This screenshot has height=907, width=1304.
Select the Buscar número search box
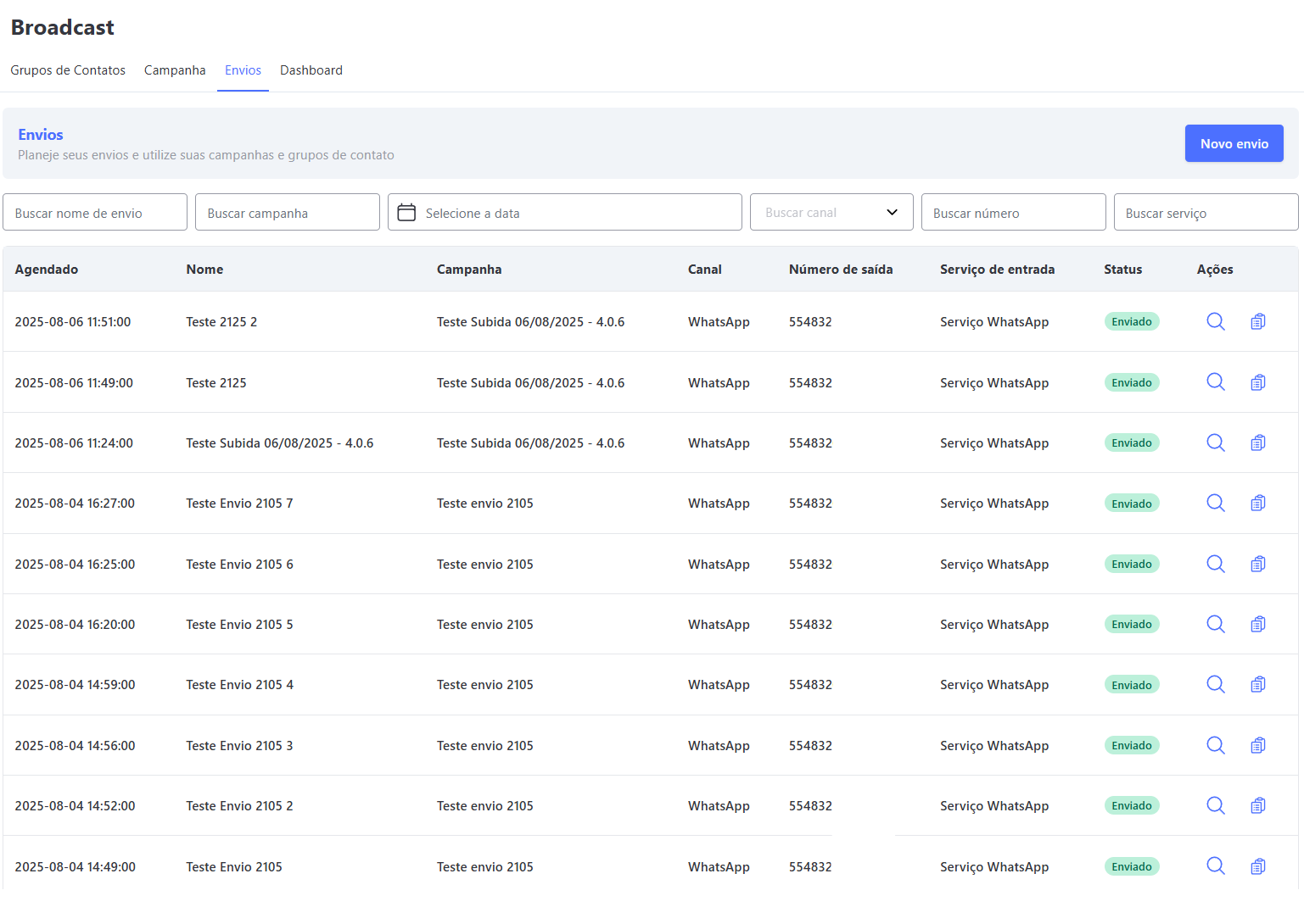tap(1013, 213)
